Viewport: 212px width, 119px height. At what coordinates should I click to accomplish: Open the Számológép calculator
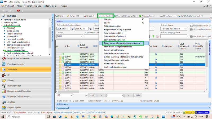point(50,6)
